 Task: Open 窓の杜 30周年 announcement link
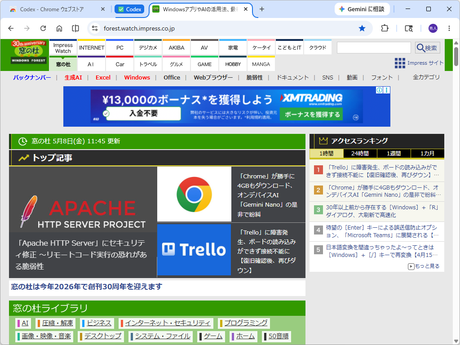[87, 286]
